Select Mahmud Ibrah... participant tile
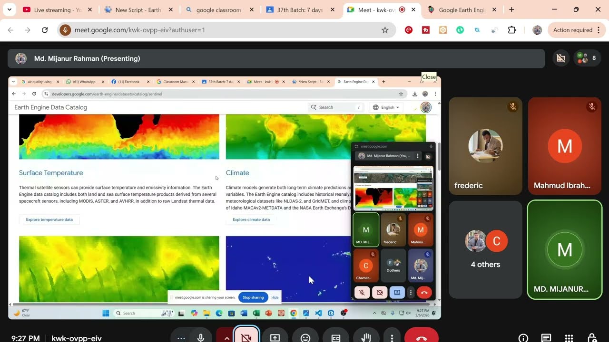The image size is (609, 342). [x=564, y=146]
